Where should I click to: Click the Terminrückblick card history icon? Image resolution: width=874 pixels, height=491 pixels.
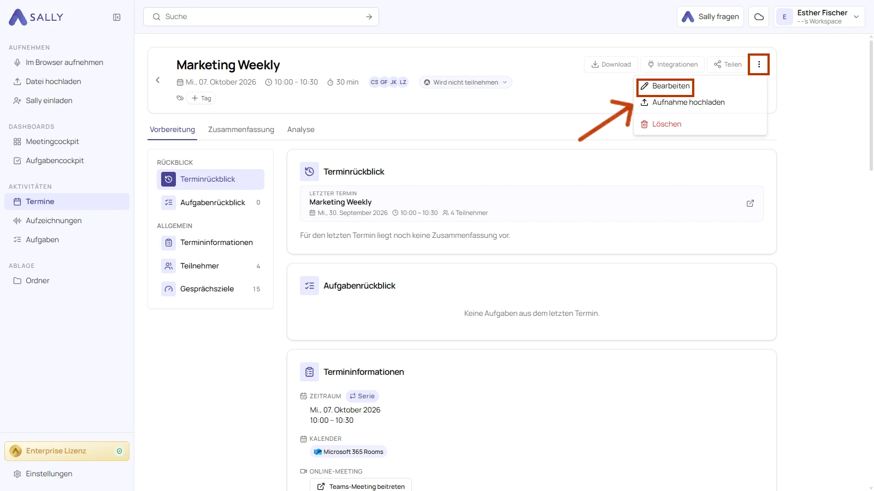(x=309, y=171)
